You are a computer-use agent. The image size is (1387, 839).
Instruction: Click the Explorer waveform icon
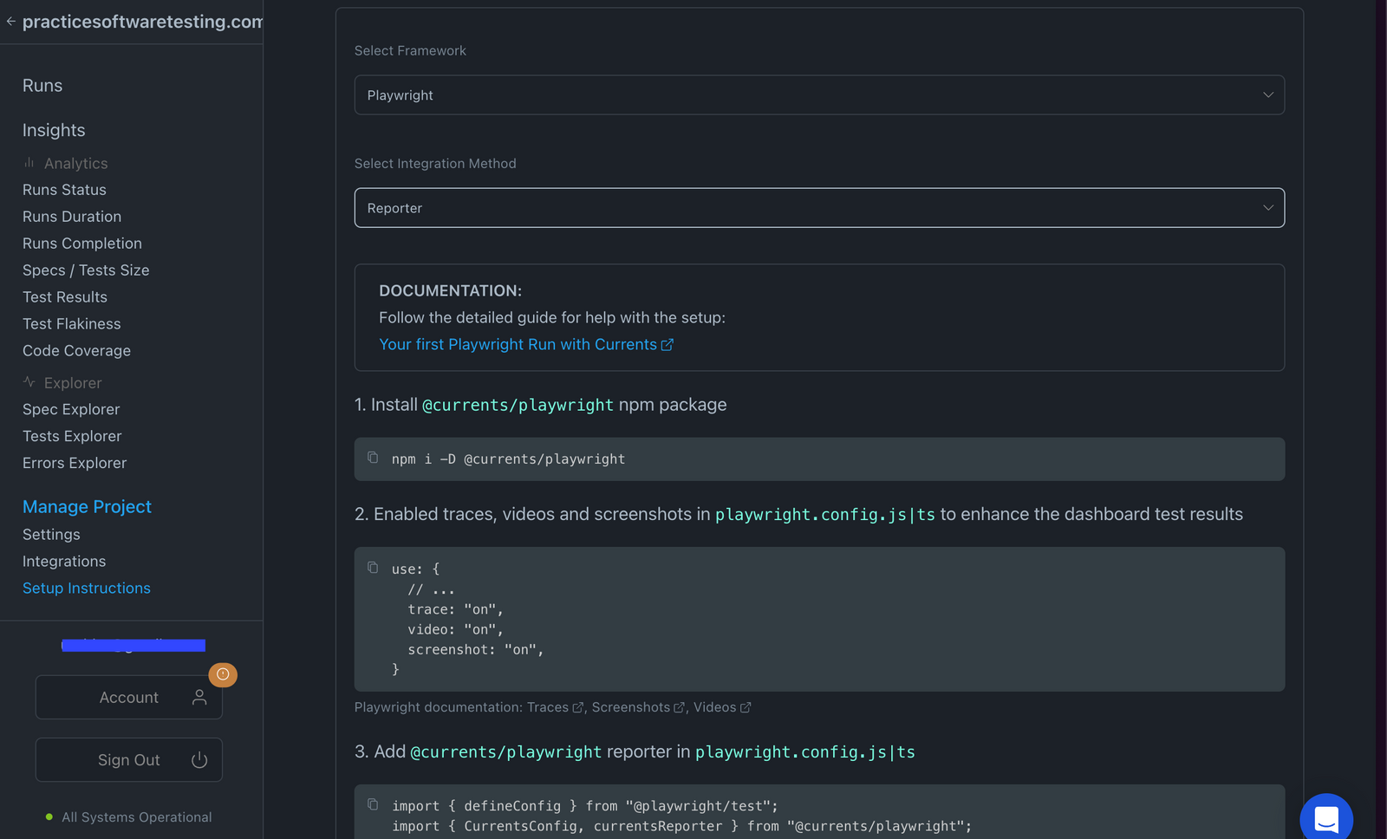[28, 382]
